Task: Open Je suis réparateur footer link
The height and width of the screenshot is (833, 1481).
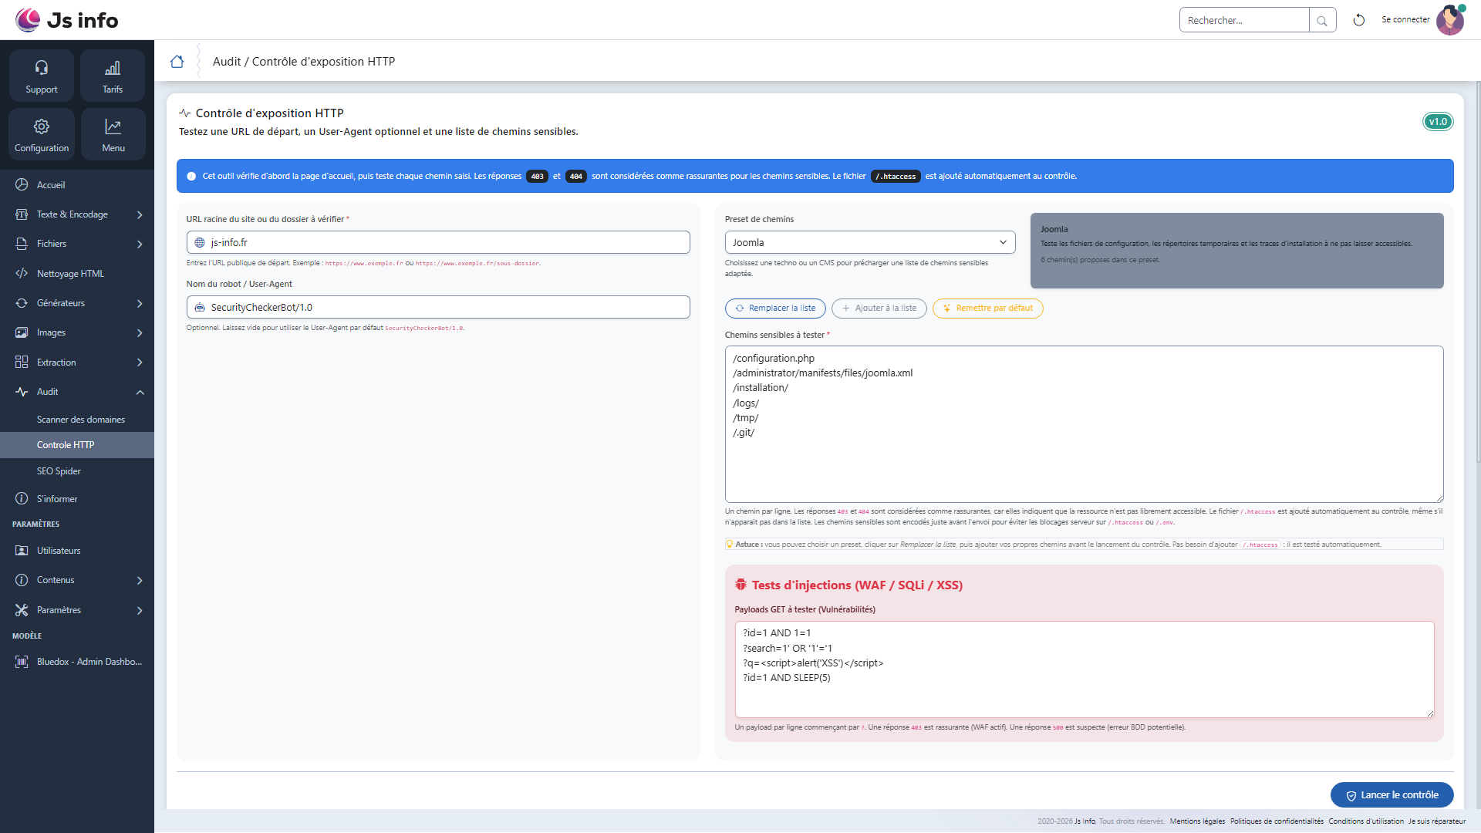Action: [x=1437, y=821]
